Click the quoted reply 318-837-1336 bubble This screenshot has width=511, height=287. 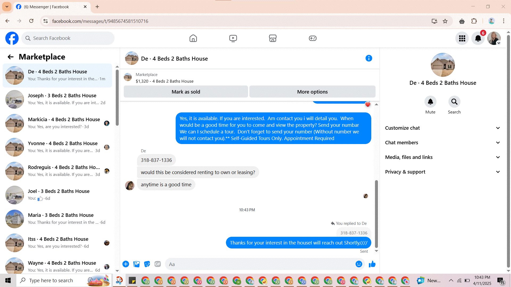(x=354, y=233)
